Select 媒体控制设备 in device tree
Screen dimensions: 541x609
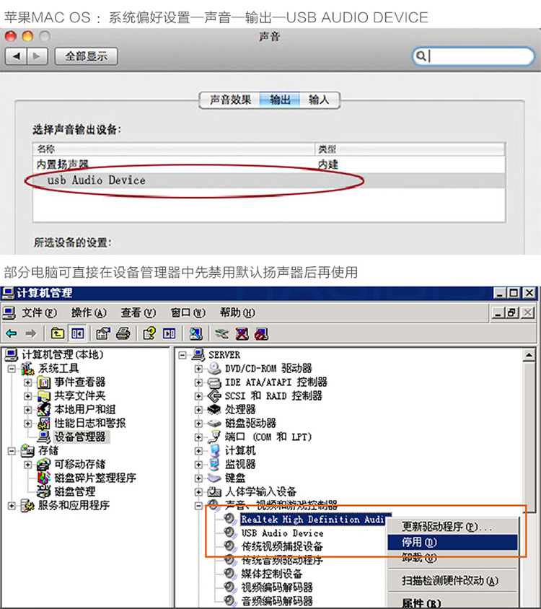pos(272,574)
